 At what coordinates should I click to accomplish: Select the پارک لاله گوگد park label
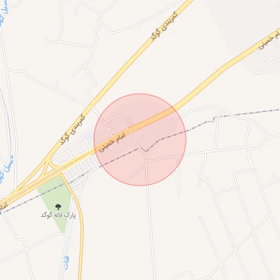coord(58,215)
